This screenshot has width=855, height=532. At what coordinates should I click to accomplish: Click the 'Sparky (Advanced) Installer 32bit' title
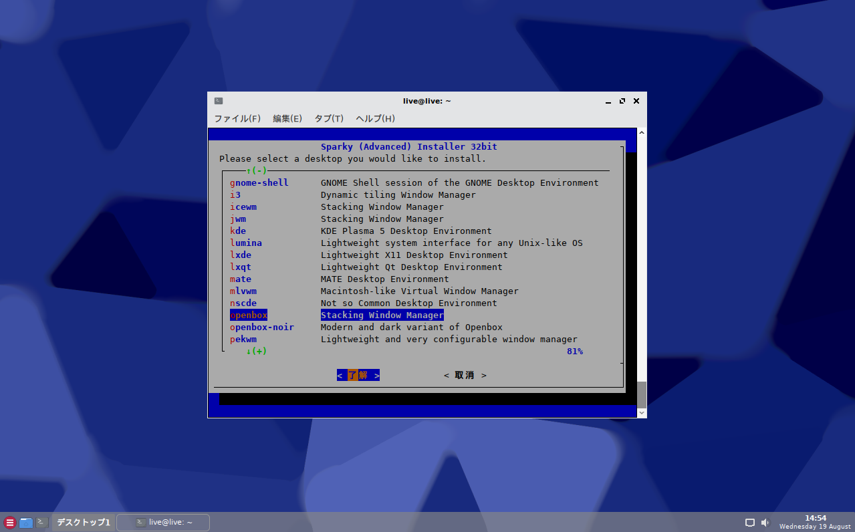point(409,147)
